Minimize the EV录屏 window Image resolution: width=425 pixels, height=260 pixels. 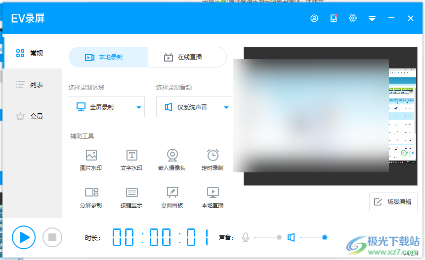tap(391, 18)
